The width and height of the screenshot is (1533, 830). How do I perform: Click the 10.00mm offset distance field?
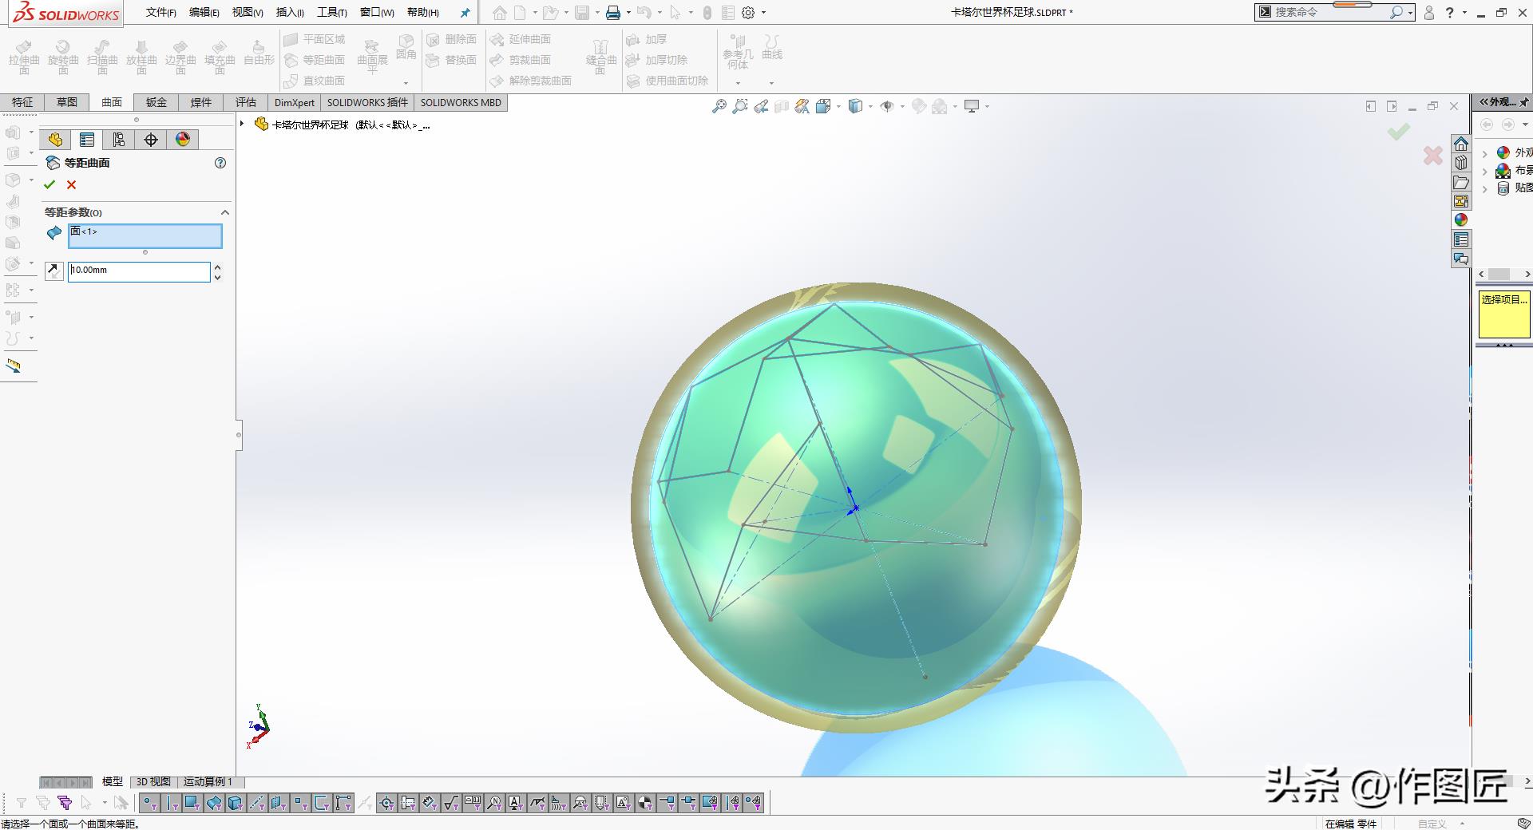pos(138,271)
